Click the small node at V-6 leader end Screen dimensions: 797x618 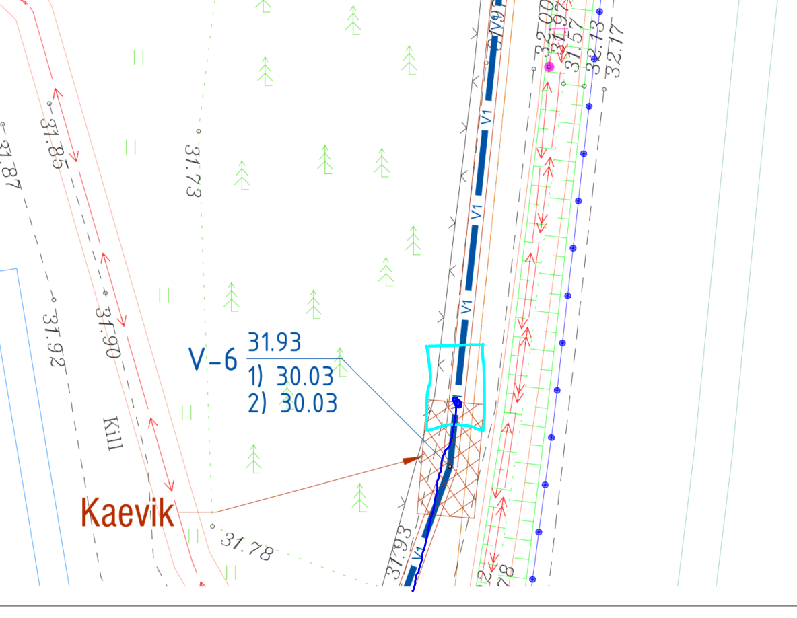(x=450, y=466)
